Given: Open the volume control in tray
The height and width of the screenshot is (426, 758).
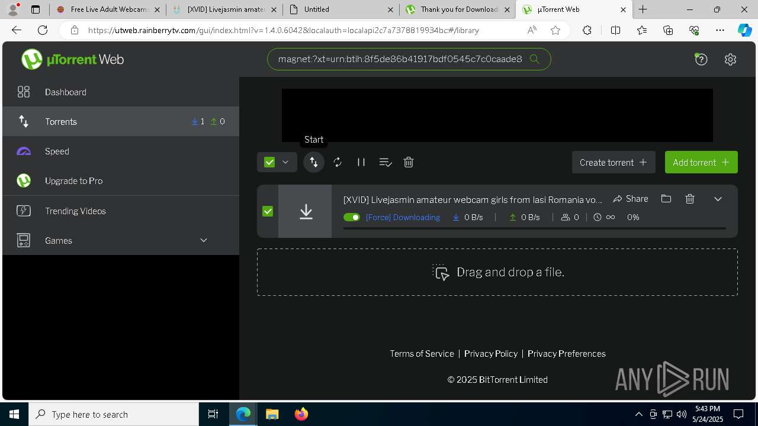Looking at the screenshot, I should click(x=682, y=414).
